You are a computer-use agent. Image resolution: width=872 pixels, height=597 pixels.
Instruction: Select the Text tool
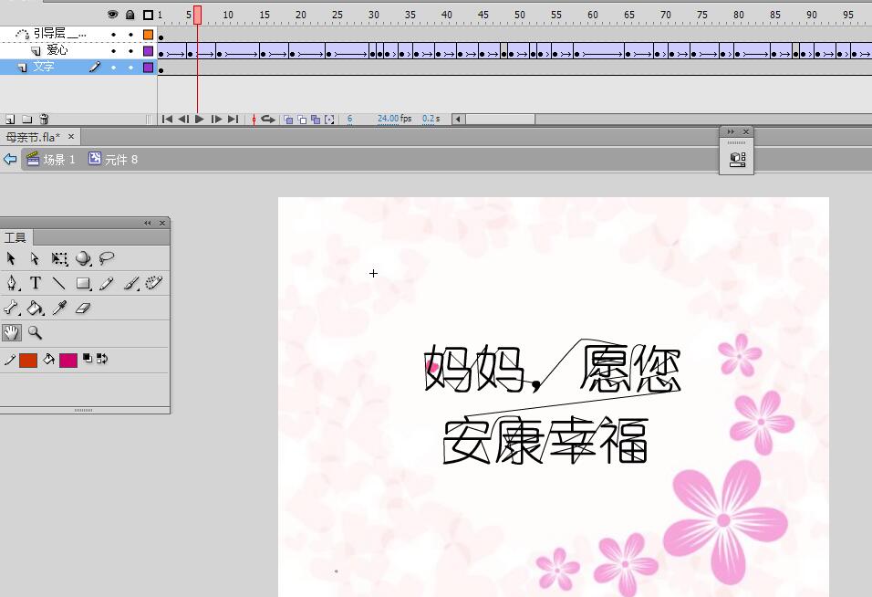point(36,284)
